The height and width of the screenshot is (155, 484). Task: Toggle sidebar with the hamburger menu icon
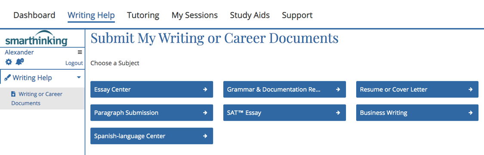[x=80, y=52]
